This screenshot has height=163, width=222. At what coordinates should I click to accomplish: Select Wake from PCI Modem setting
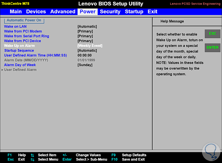(x=23, y=31)
